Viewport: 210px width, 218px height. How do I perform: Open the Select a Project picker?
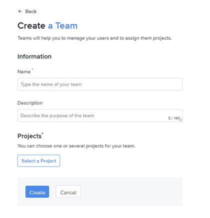tap(38, 160)
